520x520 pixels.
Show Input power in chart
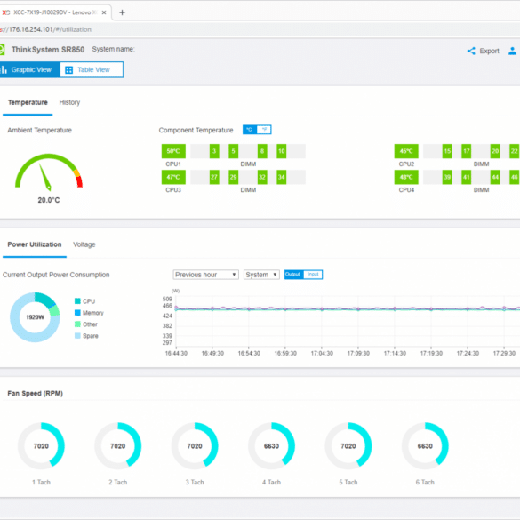point(313,275)
